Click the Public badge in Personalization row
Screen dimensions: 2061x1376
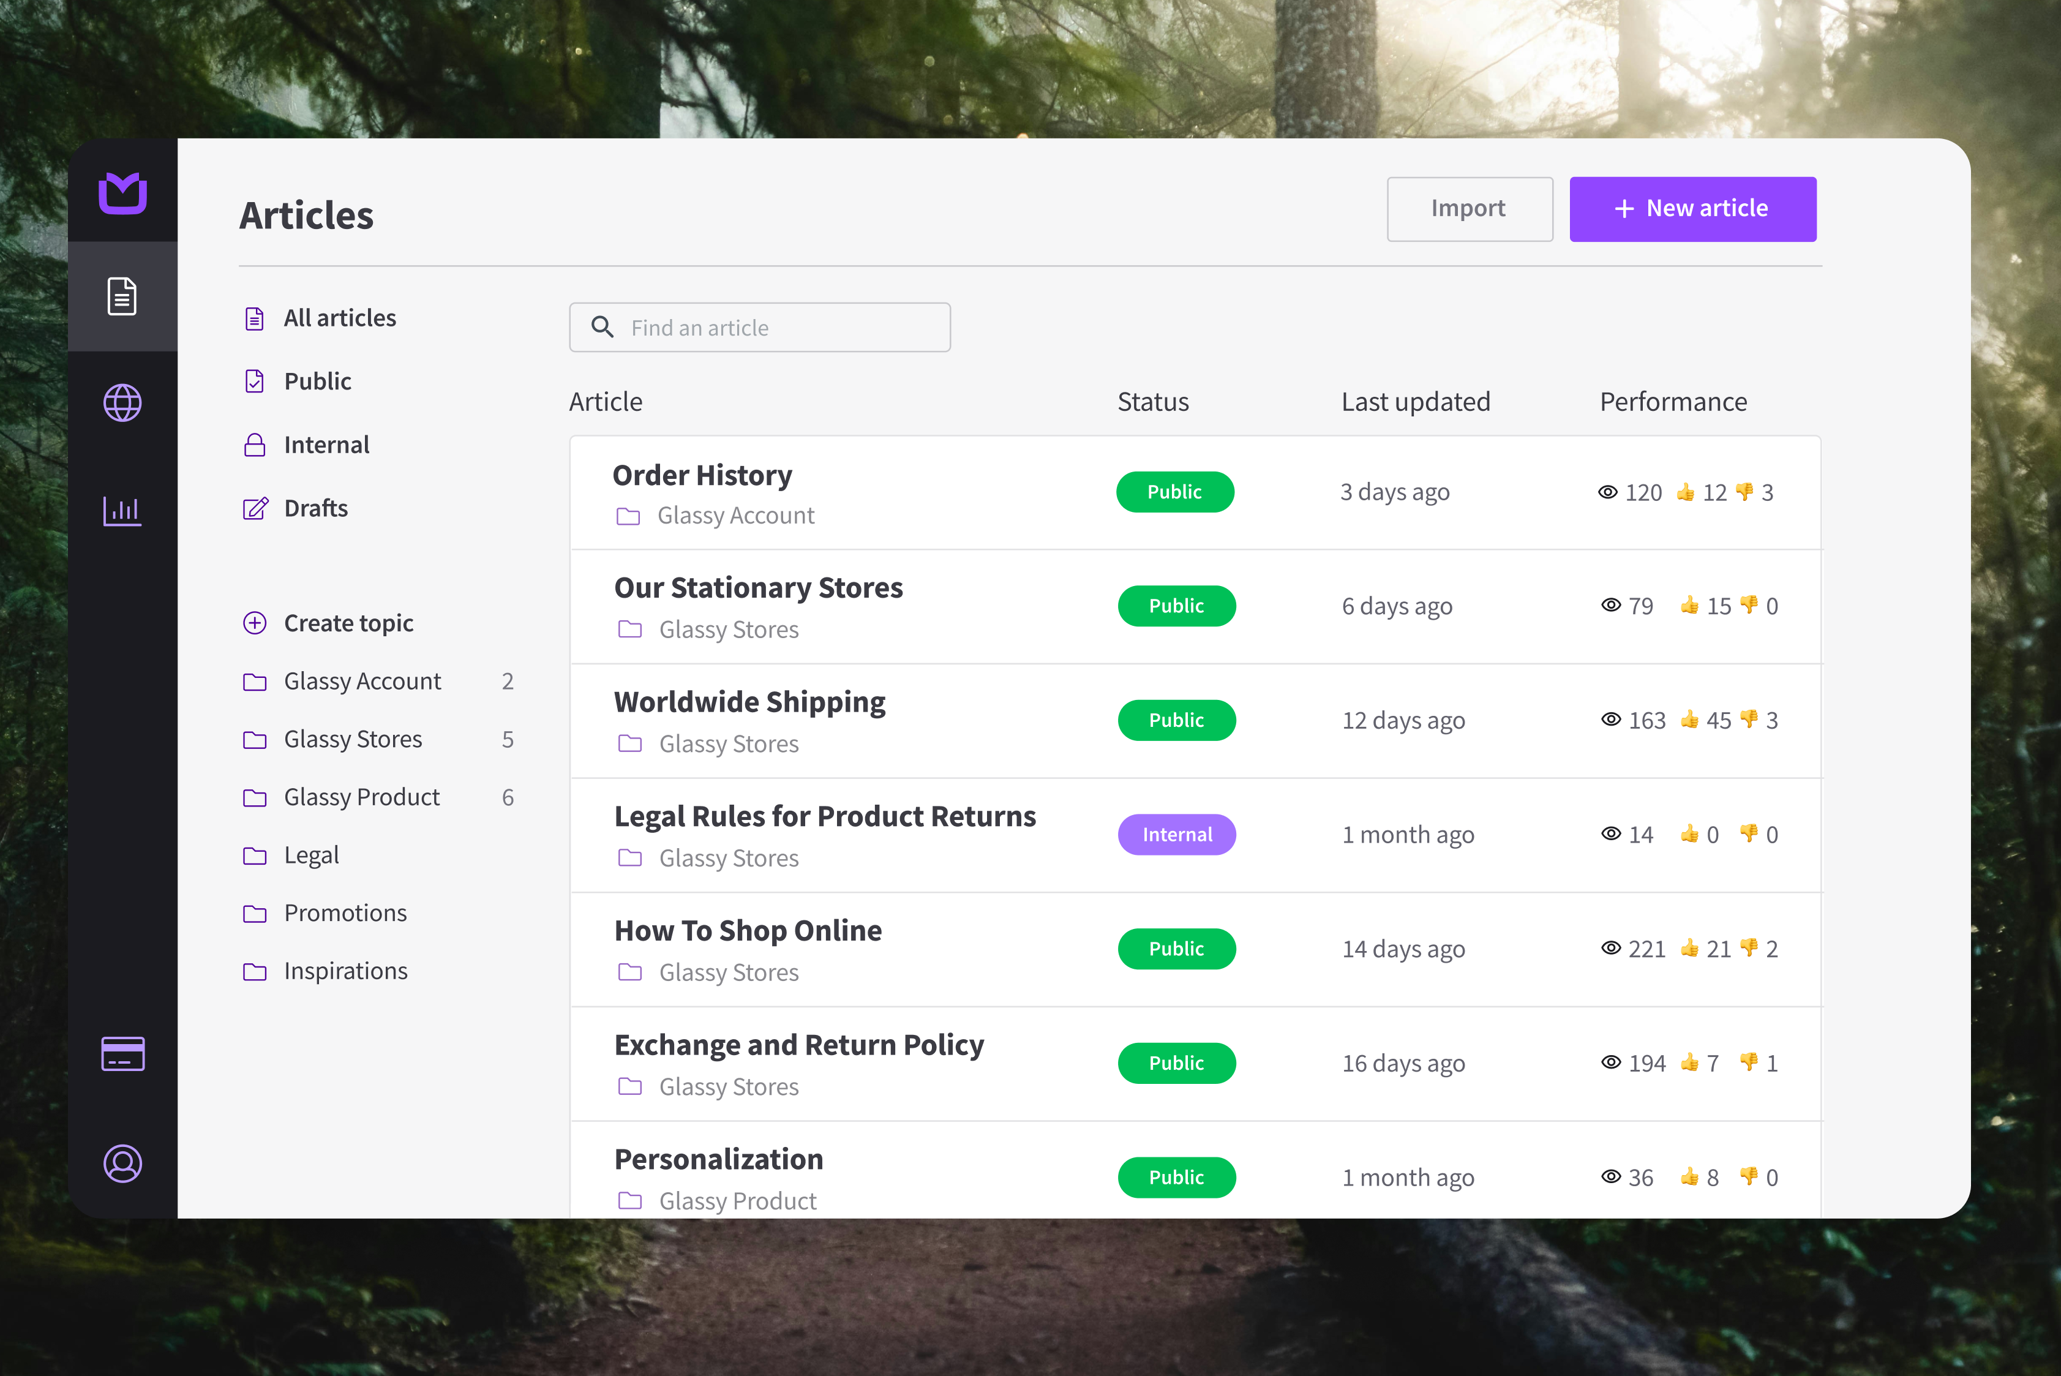[1177, 1178]
